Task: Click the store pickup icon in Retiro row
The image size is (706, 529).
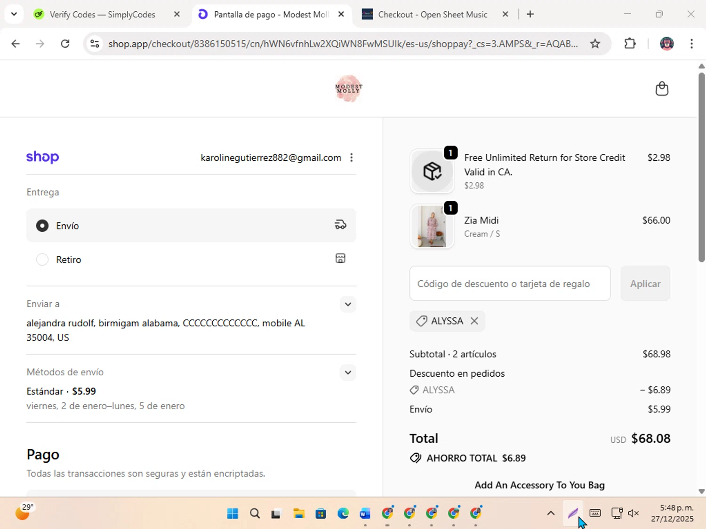Action: click(340, 258)
